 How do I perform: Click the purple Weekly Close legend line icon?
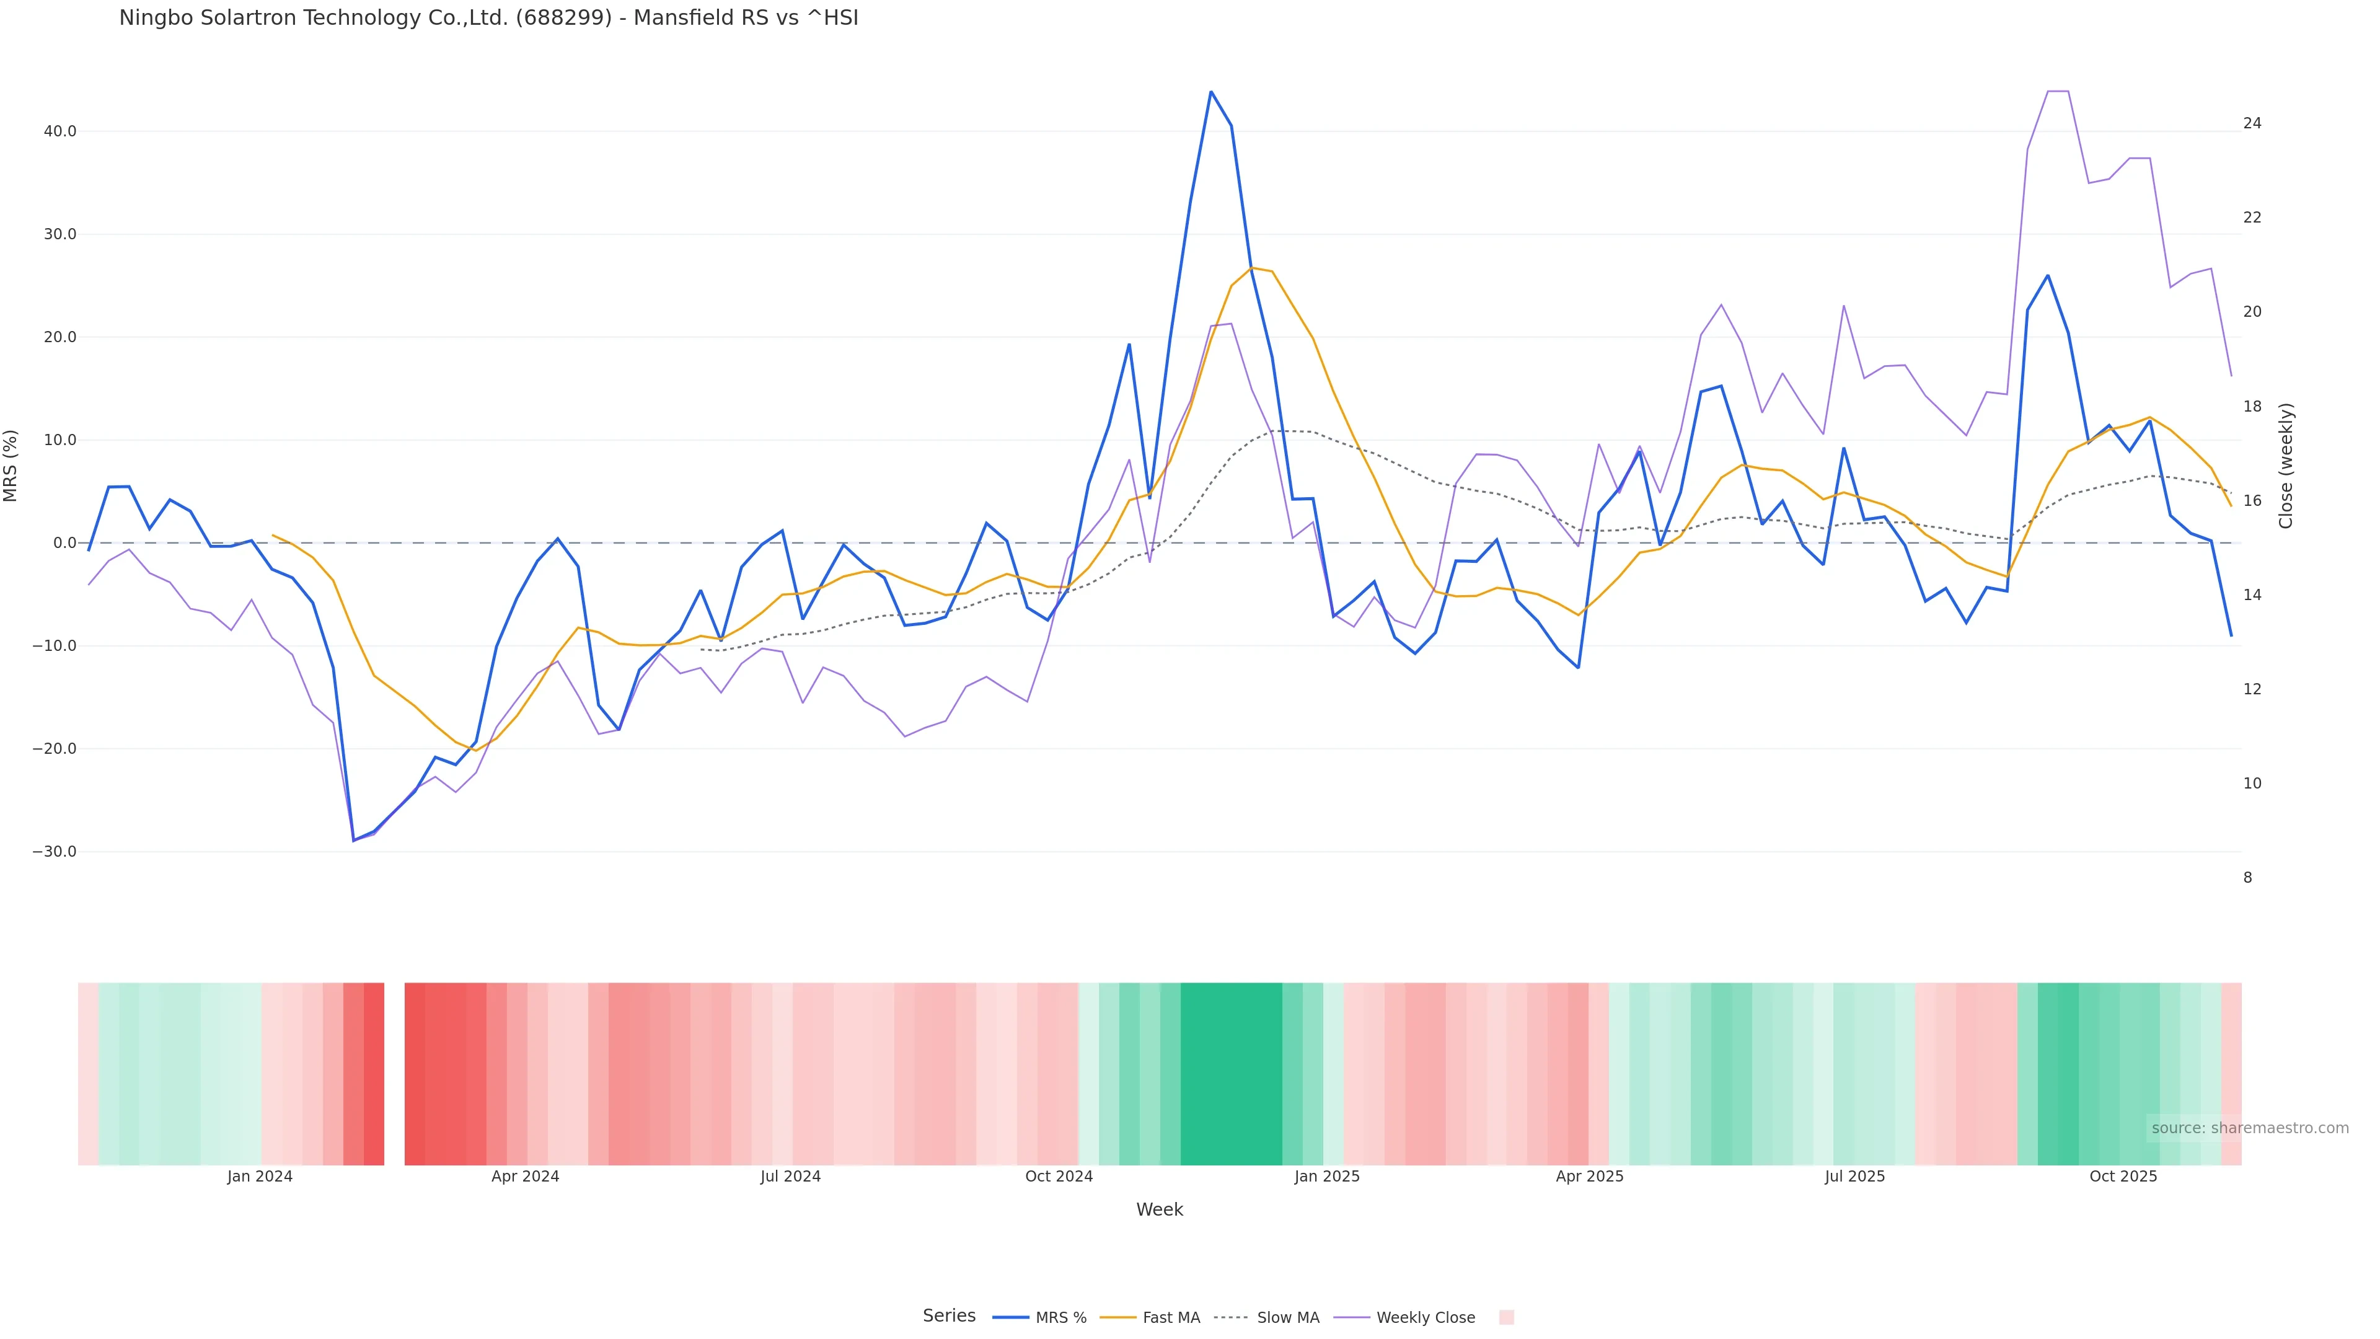[x=1352, y=1318]
